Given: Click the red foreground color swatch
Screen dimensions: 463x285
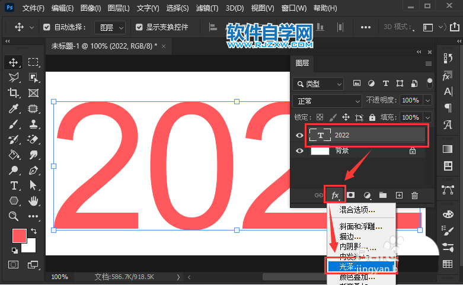Looking at the screenshot, I should click(x=19, y=235).
